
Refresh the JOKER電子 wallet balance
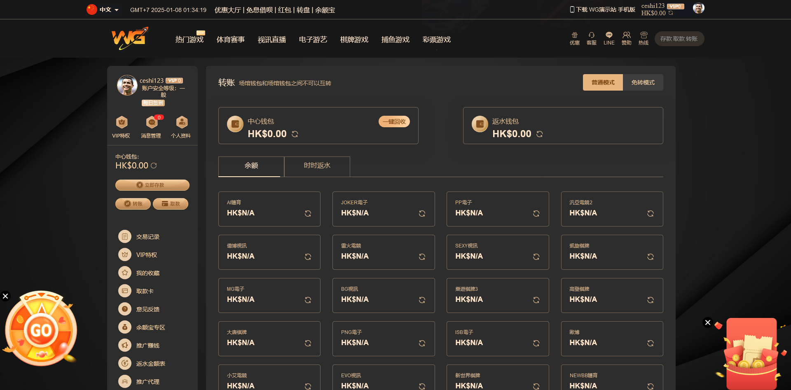click(422, 213)
